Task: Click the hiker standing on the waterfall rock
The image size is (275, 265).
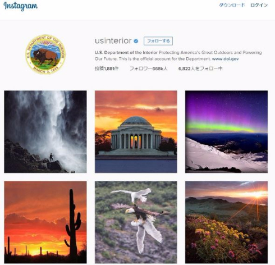Action: pyautogui.click(x=51, y=158)
